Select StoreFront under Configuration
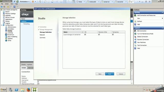The width and height of the screenshot is (164, 92). coord(11,35)
